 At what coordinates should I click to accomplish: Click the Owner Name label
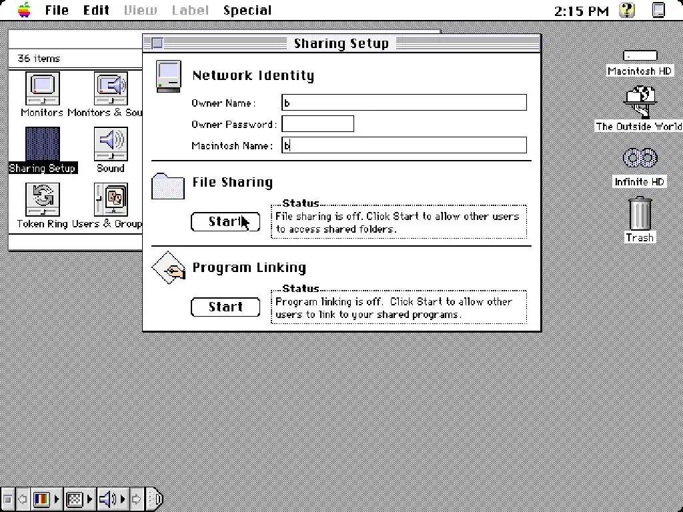[223, 103]
